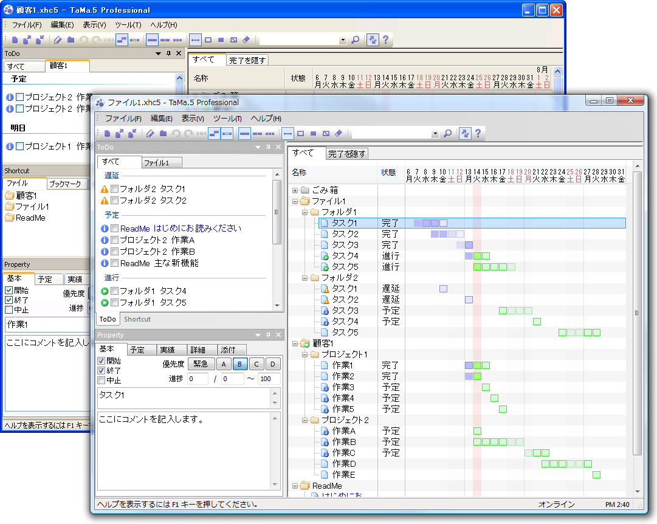Click the question mark help icon in ファイル1 toolbar
The width and height of the screenshot is (657, 524).
pos(478,134)
